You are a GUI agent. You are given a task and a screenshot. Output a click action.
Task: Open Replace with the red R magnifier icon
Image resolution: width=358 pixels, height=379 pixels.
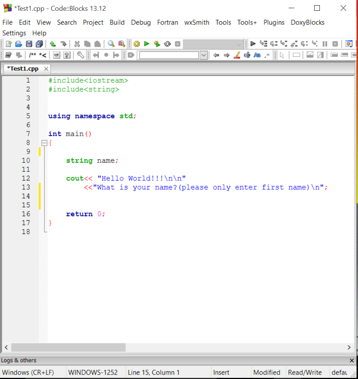[122, 44]
